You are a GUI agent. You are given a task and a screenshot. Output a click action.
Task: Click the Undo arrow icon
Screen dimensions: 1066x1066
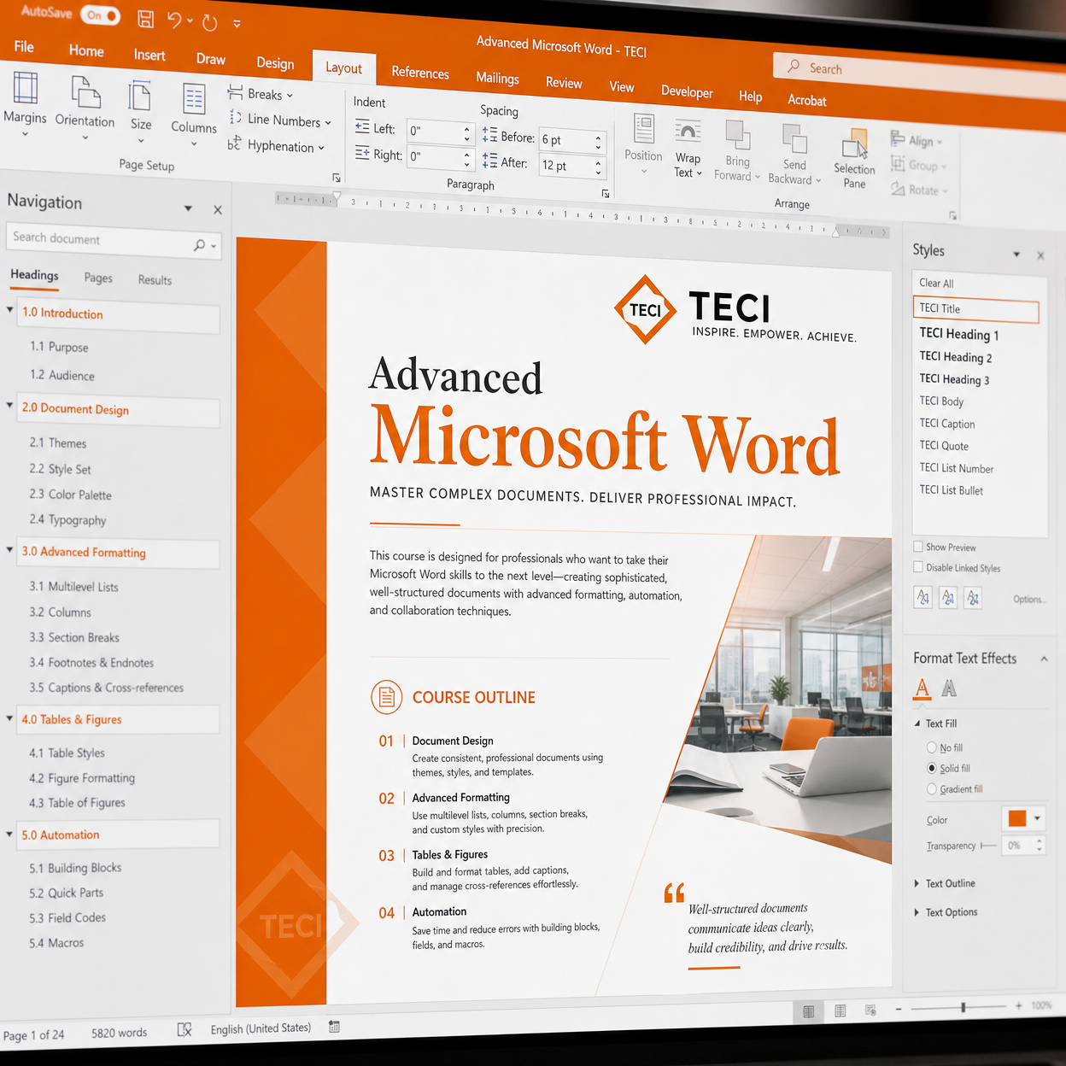pos(174,20)
